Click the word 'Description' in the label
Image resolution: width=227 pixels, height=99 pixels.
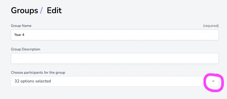click(31, 49)
